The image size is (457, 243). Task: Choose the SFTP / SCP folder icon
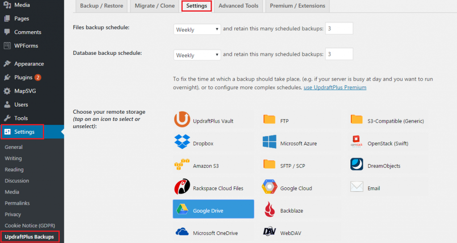tap(269, 164)
